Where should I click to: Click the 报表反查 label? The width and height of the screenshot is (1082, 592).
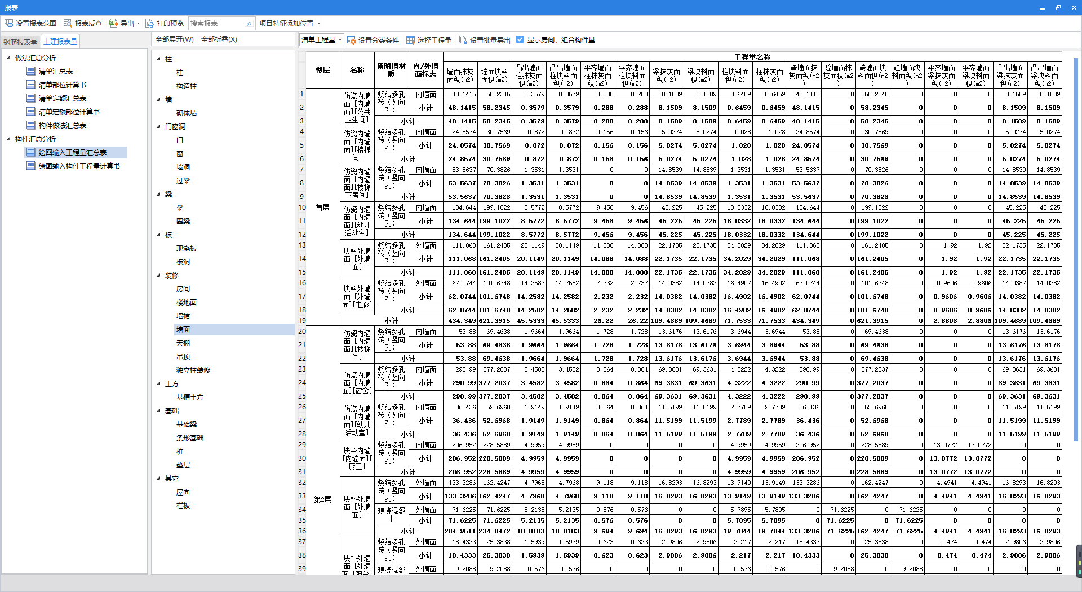pos(88,23)
